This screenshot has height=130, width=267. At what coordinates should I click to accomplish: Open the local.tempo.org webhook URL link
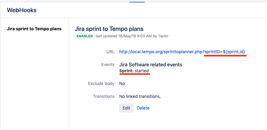pos(161,52)
